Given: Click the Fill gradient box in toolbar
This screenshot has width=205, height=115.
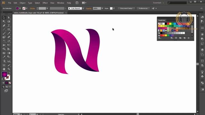Looking at the screenshot, I should pos(4,74).
